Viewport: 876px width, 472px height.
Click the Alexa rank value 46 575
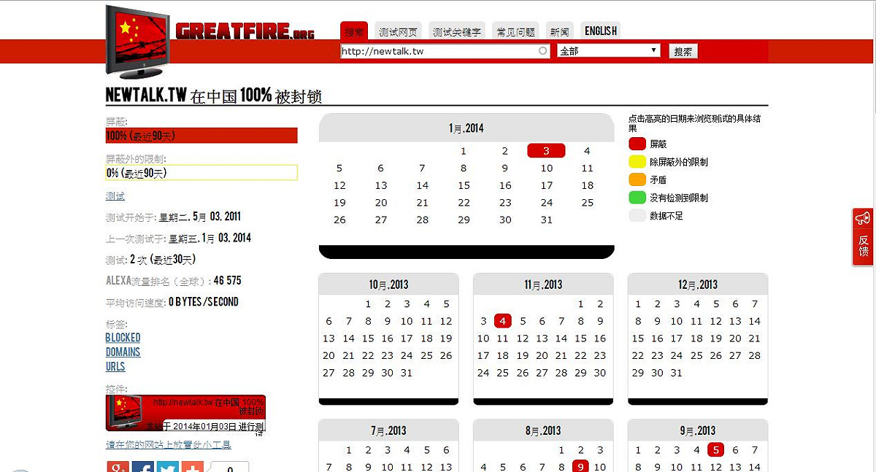tap(227, 280)
